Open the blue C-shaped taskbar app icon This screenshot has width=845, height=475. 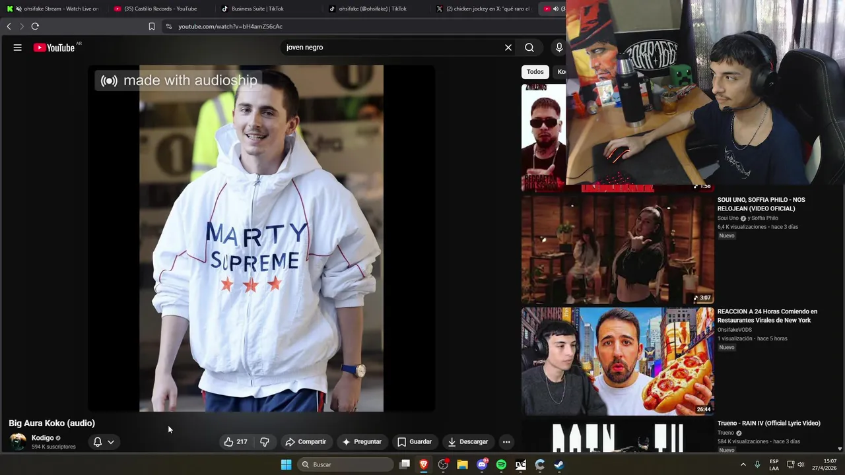(540, 464)
